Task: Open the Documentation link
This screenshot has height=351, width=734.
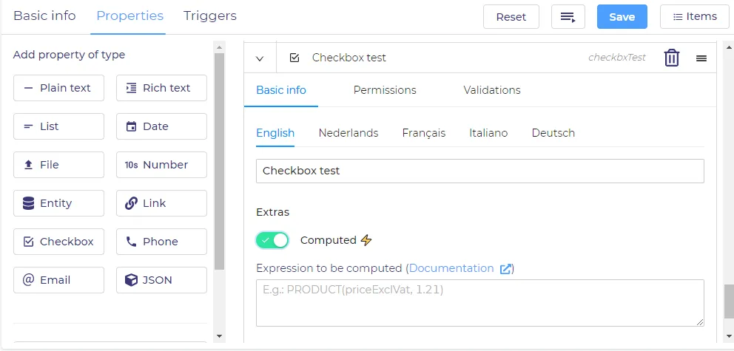Action: [451, 268]
